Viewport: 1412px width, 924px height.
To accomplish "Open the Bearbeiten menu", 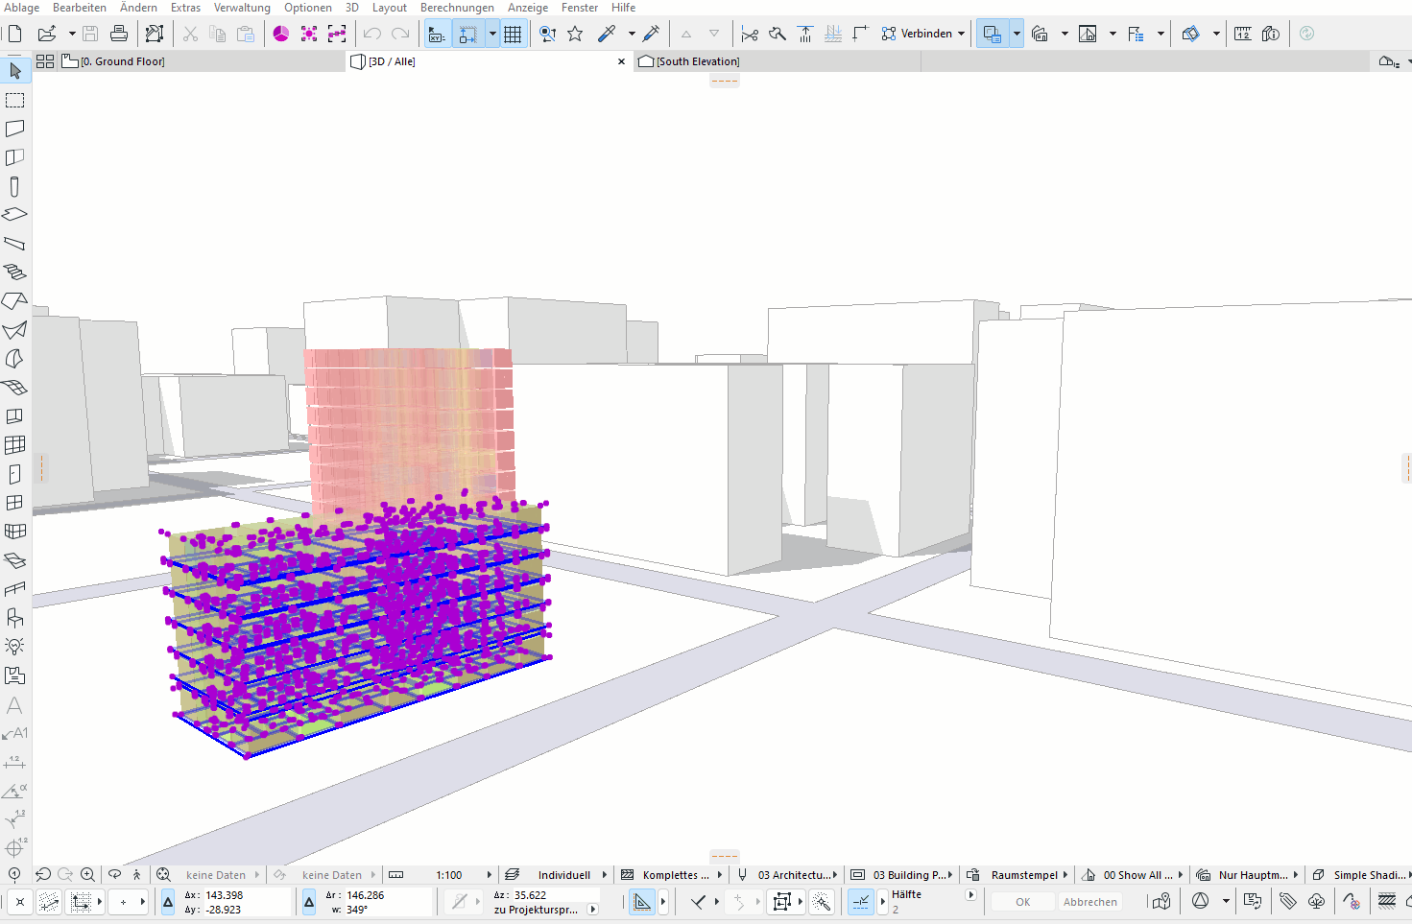I will pos(80,8).
